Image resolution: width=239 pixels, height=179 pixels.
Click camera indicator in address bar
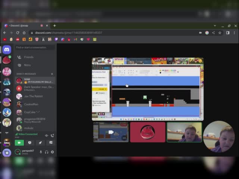(201, 33)
